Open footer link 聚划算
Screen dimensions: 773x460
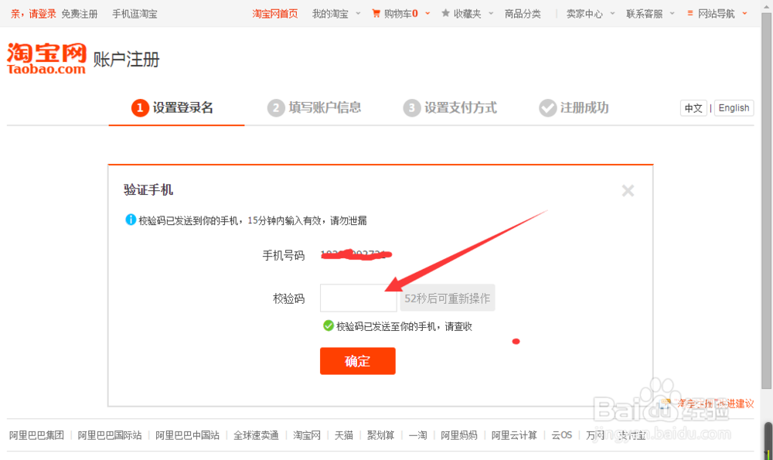[x=380, y=434]
